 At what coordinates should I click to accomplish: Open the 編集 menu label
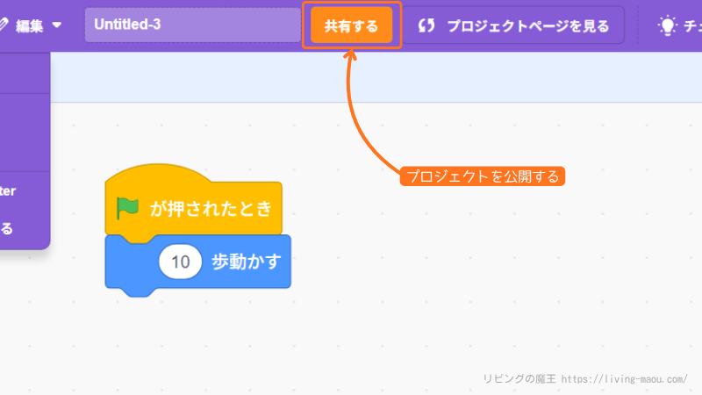point(31,25)
